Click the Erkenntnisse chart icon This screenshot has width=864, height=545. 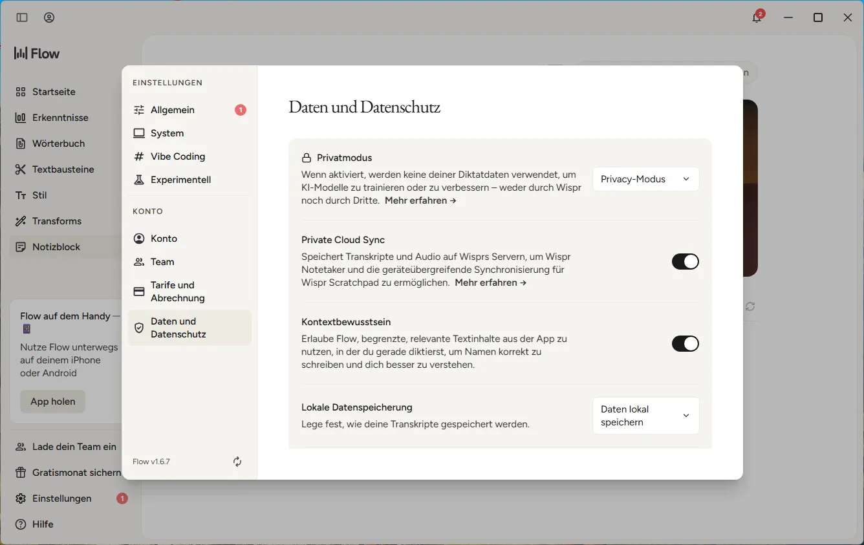[21, 118]
